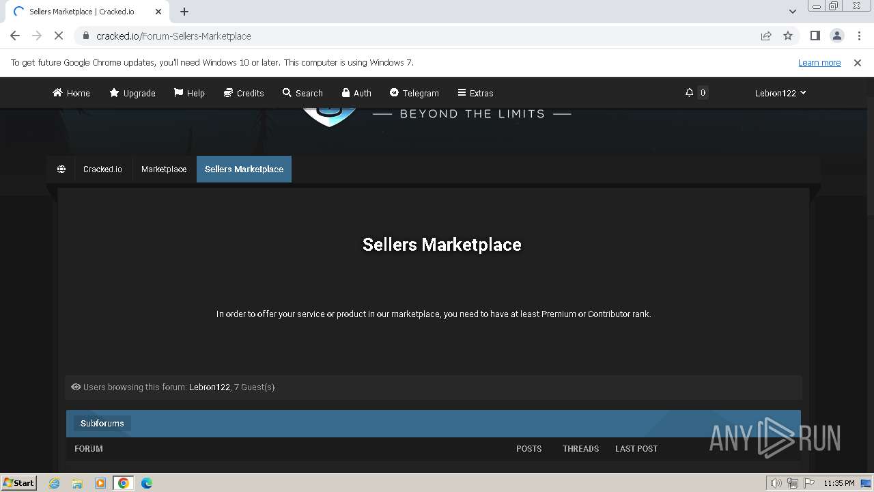Open the Credits page

[244, 93]
